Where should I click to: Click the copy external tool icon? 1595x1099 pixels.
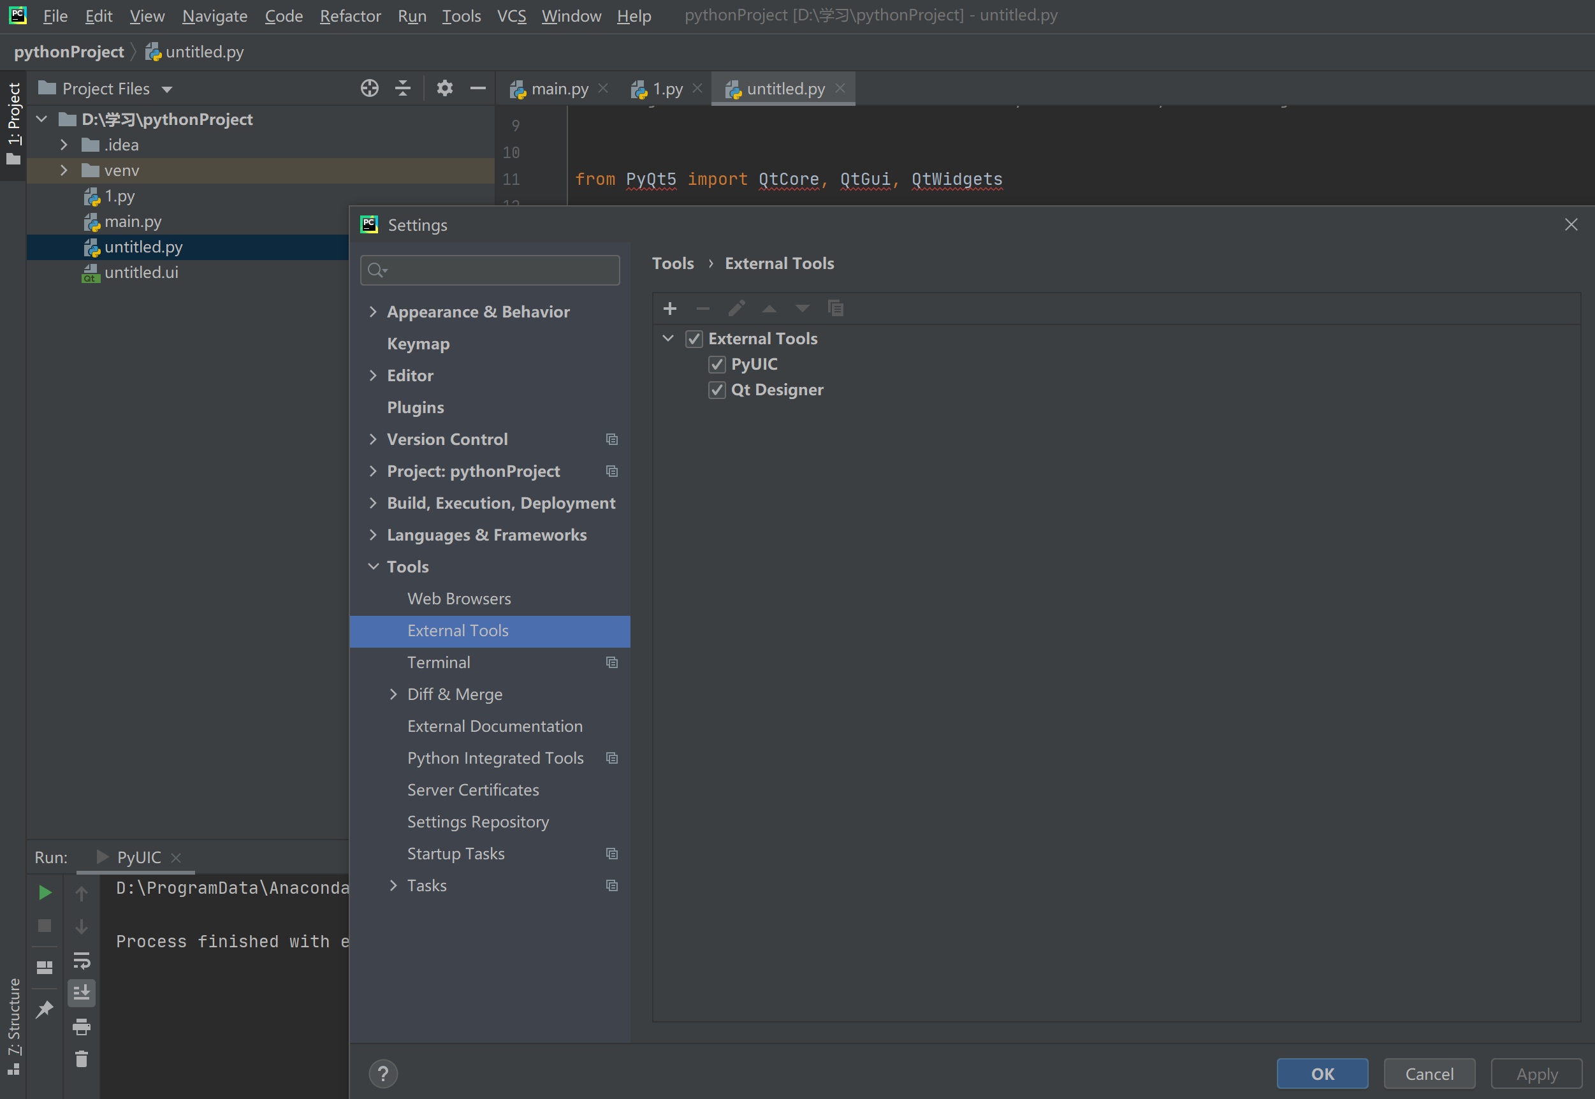tap(838, 307)
